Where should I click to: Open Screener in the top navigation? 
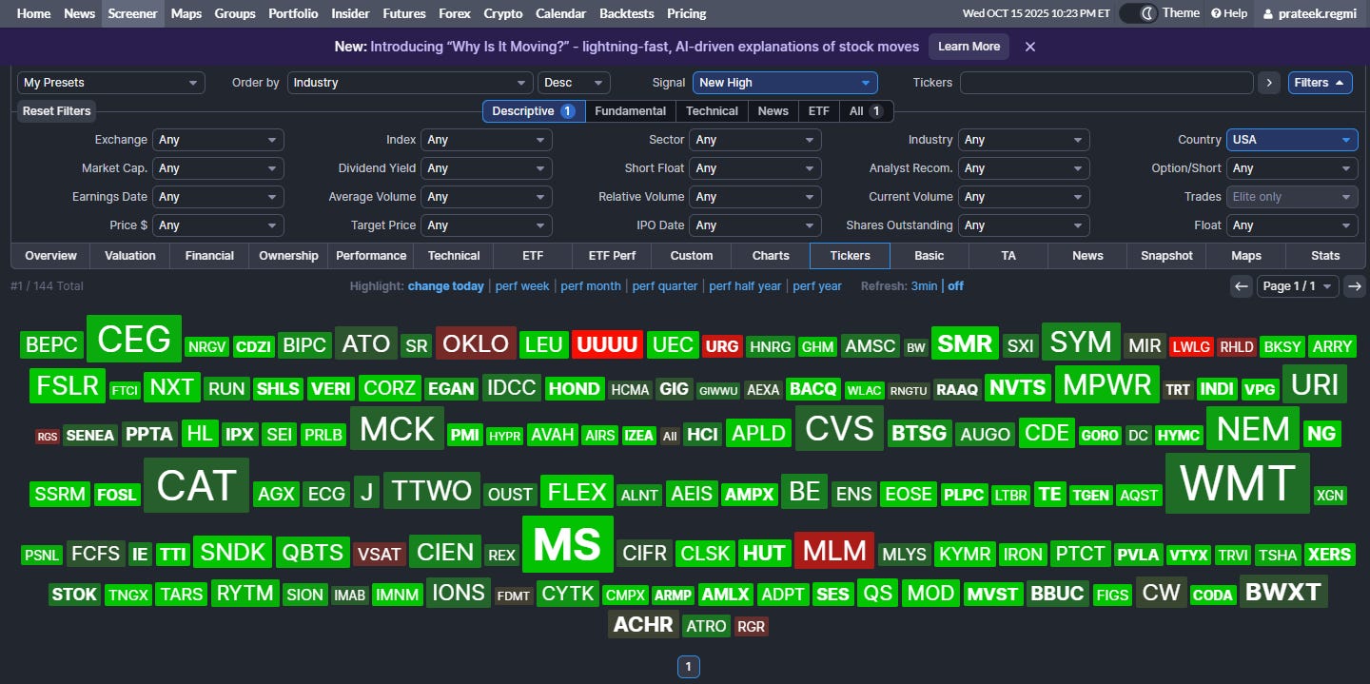[x=132, y=13]
